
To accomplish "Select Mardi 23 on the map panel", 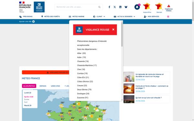I will point(28,106).
